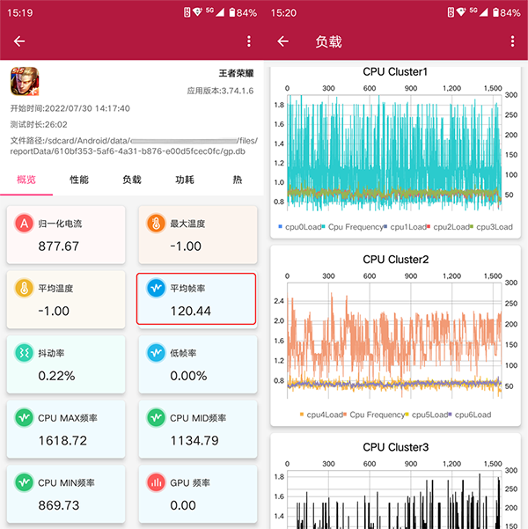The height and width of the screenshot is (529, 528).
Task: Tap the back arrow on overview screen
Action: point(19,41)
